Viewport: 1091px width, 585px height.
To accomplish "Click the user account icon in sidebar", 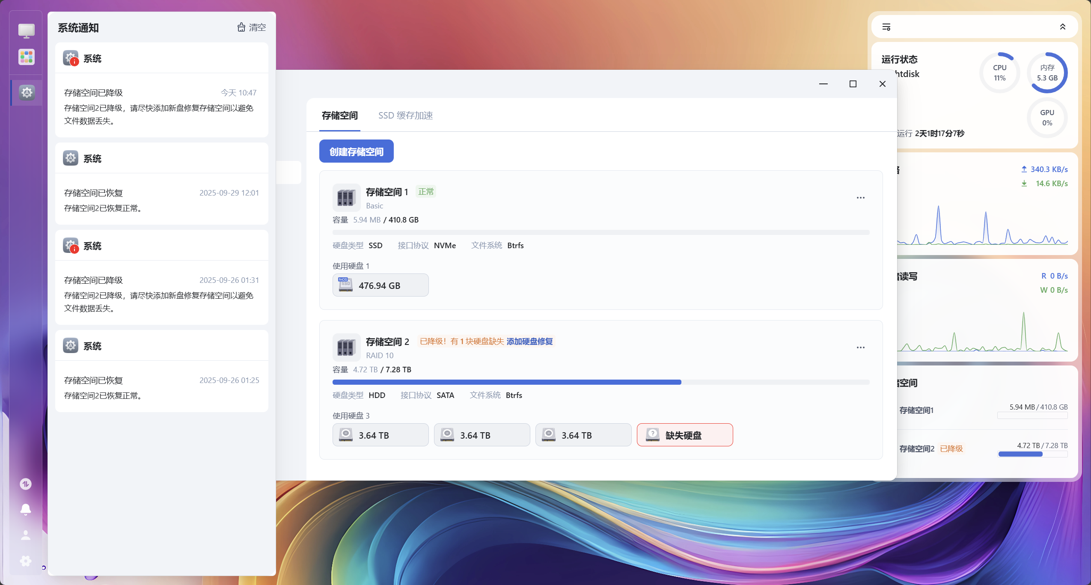I will pos(26,535).
